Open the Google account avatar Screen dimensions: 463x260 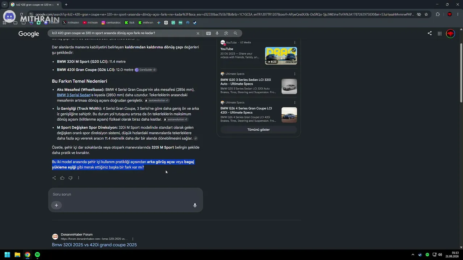tap(450, 34)
